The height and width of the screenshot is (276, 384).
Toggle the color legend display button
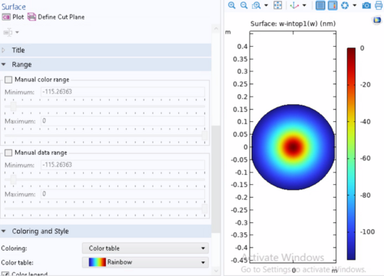pos(333,5)
